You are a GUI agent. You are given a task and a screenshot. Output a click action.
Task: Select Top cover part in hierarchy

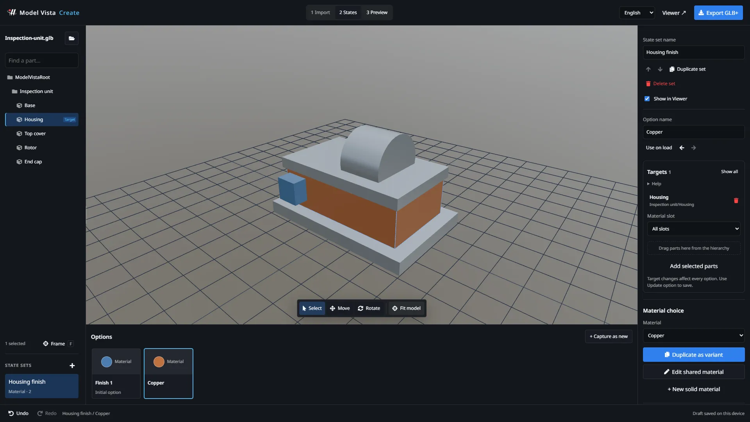click(x=42, y=134)
